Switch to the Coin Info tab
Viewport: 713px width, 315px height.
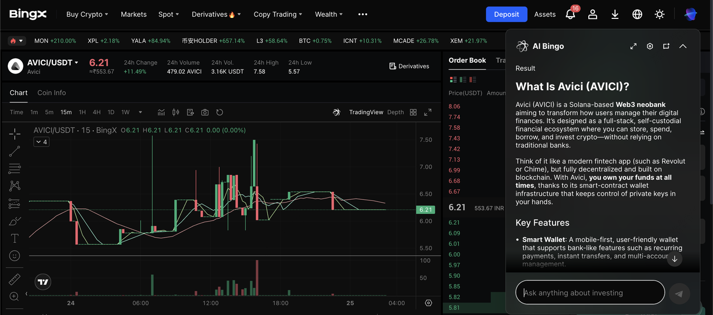(x=51, y=93)
